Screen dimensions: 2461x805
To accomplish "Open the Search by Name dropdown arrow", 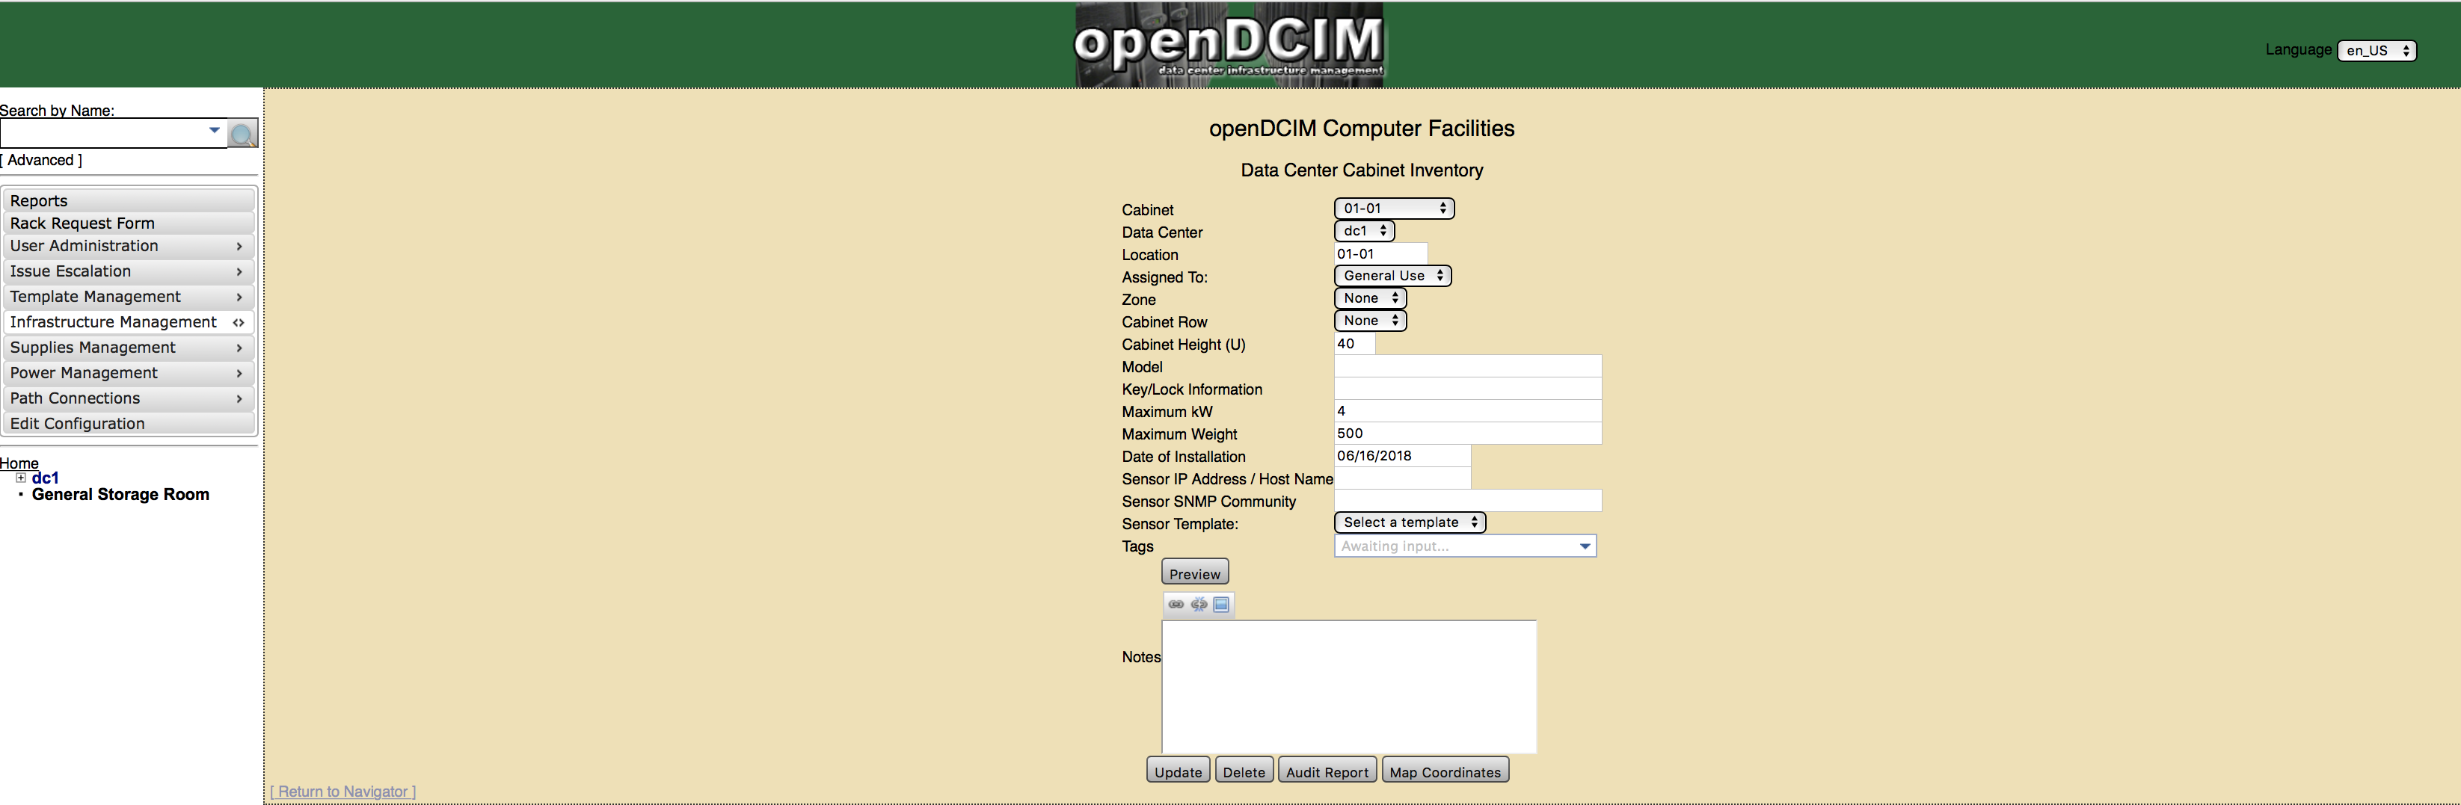I will point(214,131).
